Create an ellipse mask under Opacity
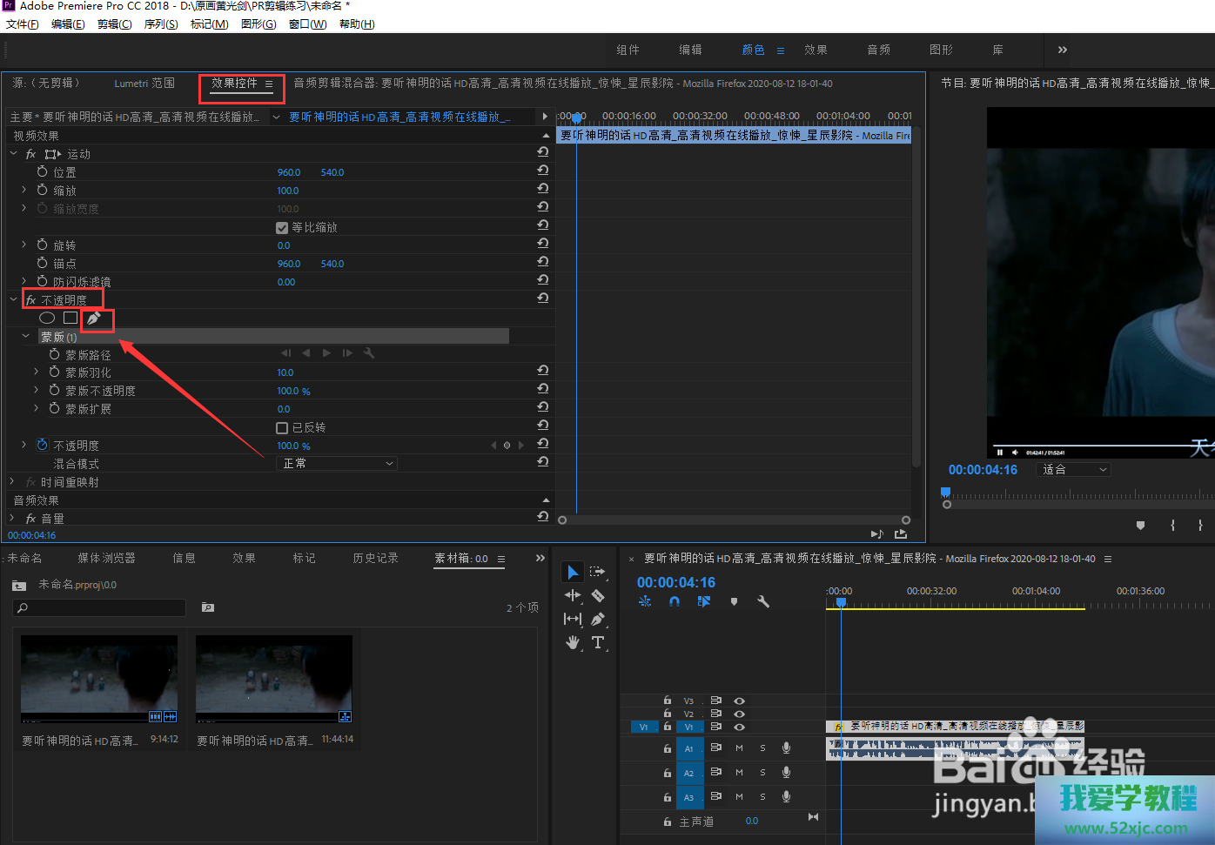 47,319
